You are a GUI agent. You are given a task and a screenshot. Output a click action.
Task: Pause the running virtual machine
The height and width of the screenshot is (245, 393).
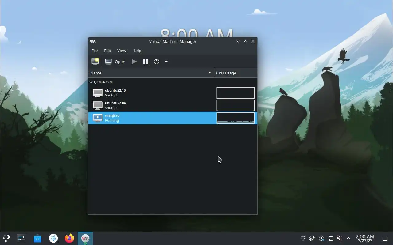tap(146, 62)
